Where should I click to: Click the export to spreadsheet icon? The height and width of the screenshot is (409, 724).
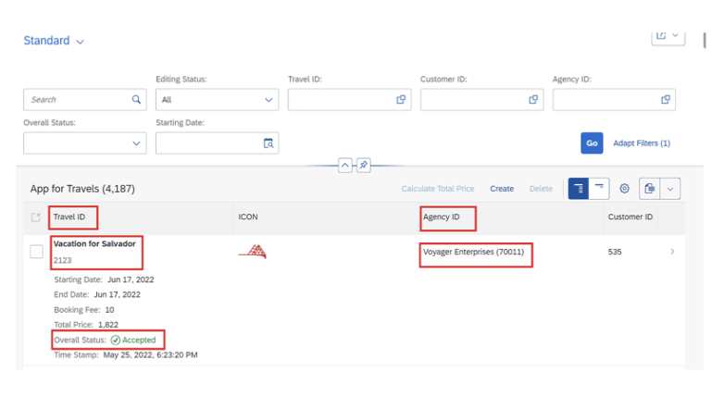[650, 189]
